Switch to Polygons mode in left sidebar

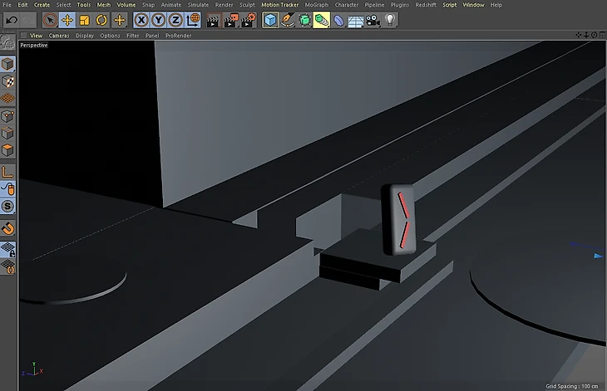point(7,150)
